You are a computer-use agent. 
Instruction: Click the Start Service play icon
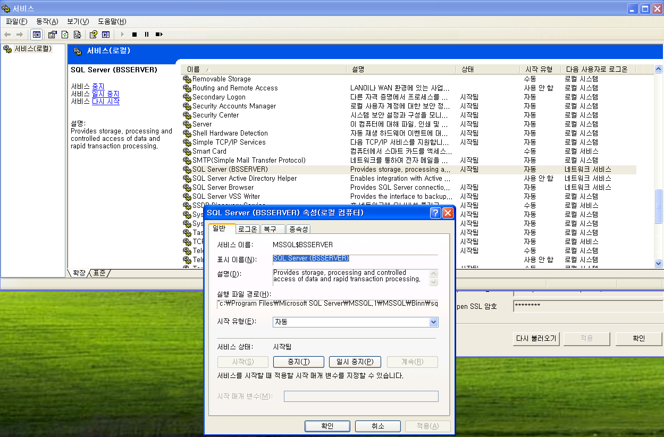[x=122, y=35]
